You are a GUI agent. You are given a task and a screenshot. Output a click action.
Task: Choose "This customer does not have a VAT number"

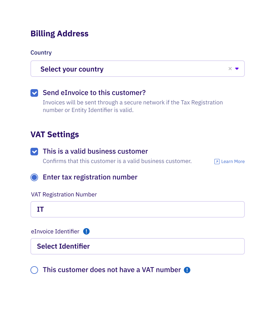click(x=34, y=270)
